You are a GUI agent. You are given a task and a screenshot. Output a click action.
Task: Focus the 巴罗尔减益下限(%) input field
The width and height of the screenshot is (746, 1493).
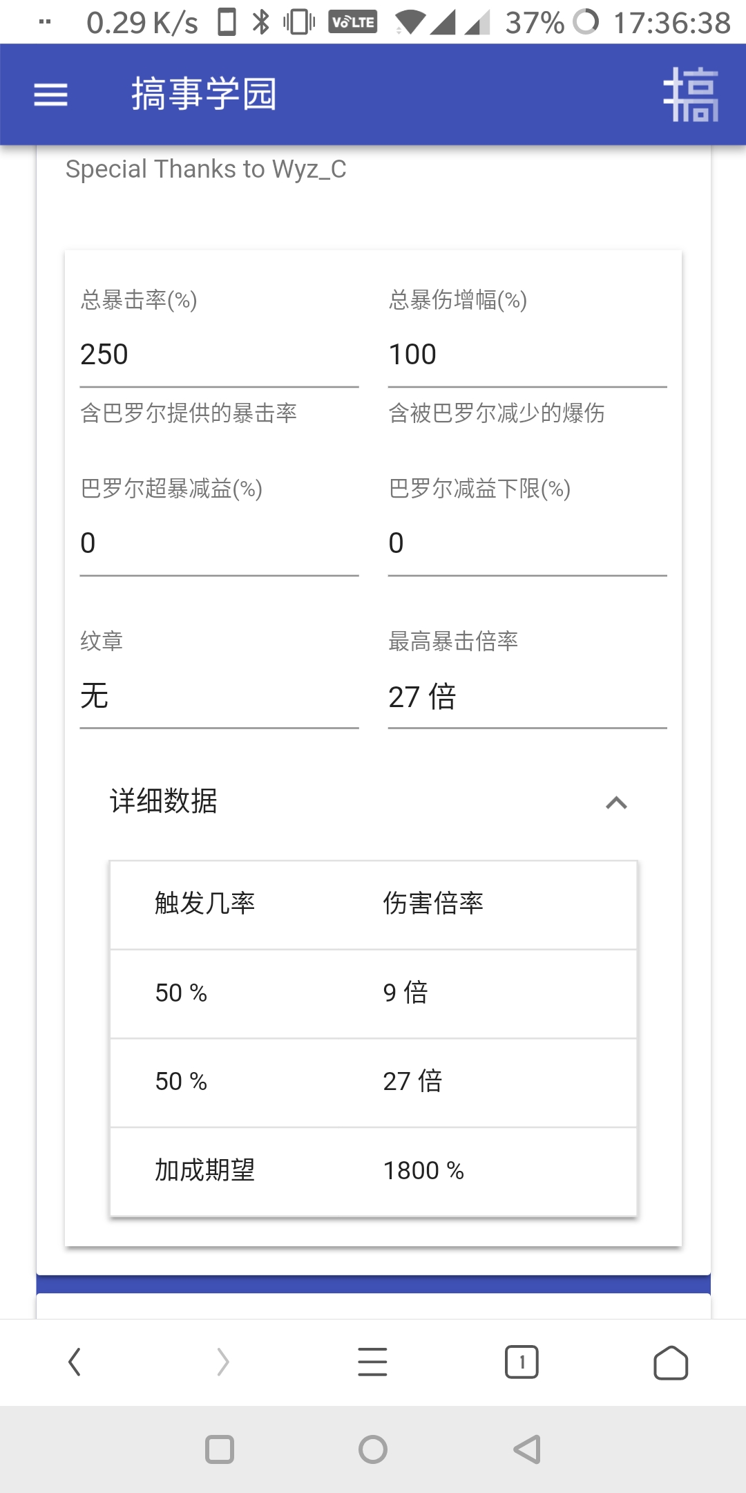pos(527,544)
